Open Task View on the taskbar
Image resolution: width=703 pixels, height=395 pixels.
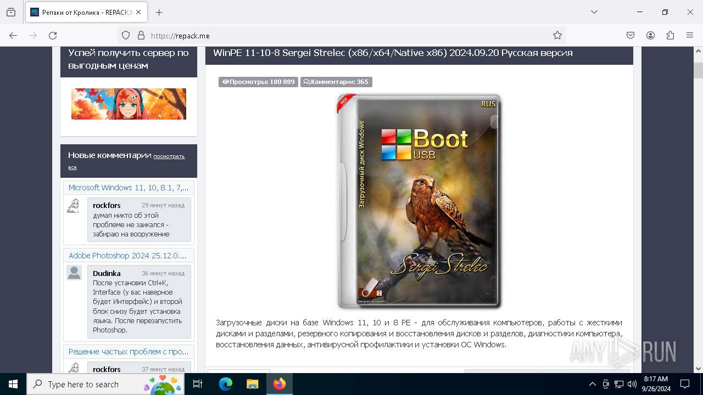[198, 384]
